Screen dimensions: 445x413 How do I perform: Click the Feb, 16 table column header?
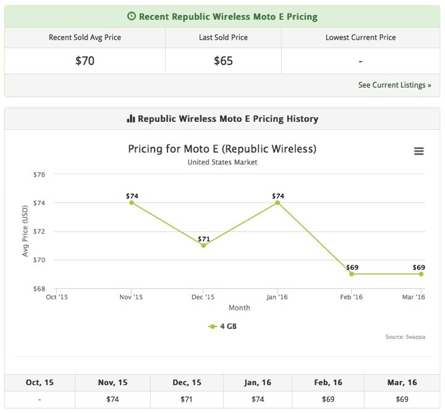328,383
